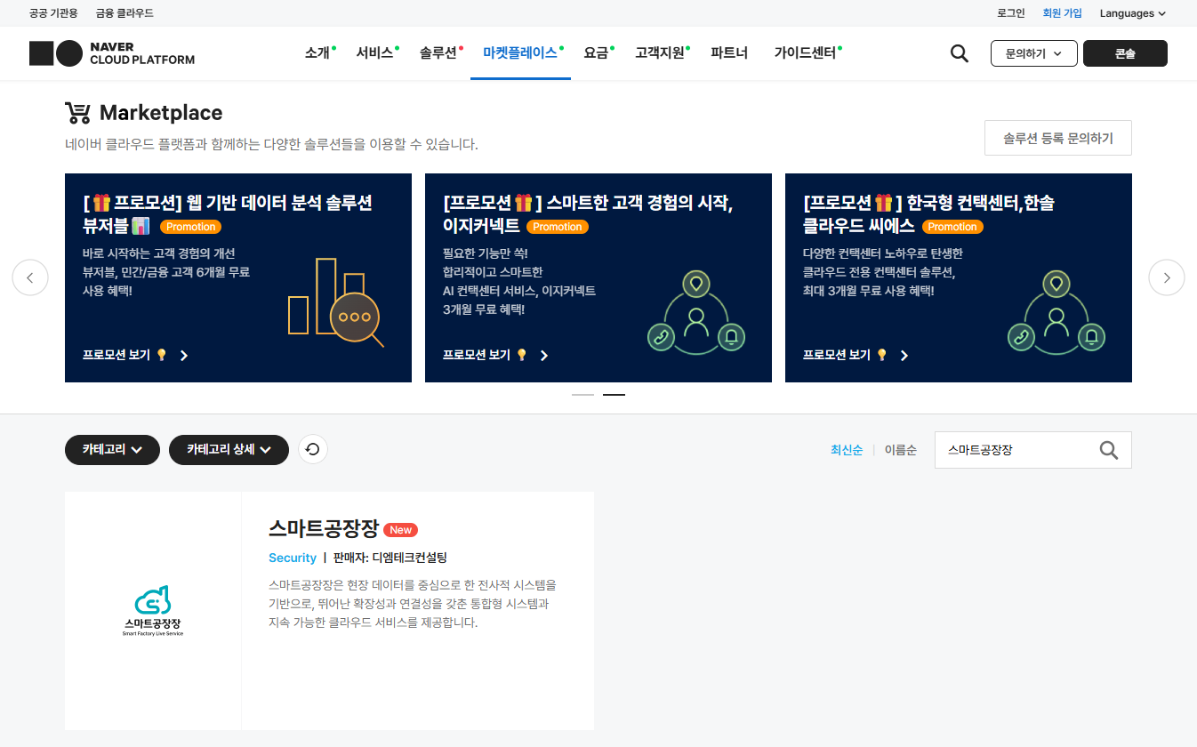Click the marketplace search magnifier icon
The width and height of the screenshot is (1197, 747).
(1108, 450)
